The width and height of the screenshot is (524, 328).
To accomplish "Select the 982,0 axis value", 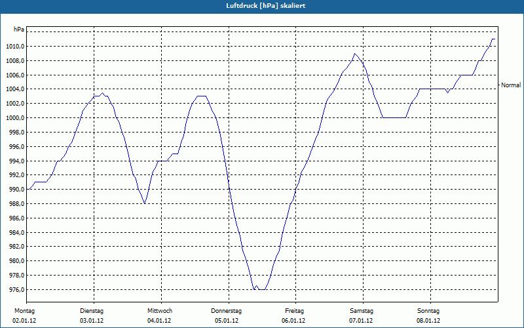I will (x=16, y=247).
